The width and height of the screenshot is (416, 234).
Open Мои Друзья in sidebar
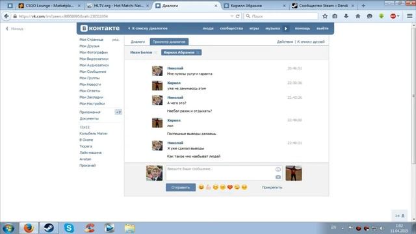(90, 46)
